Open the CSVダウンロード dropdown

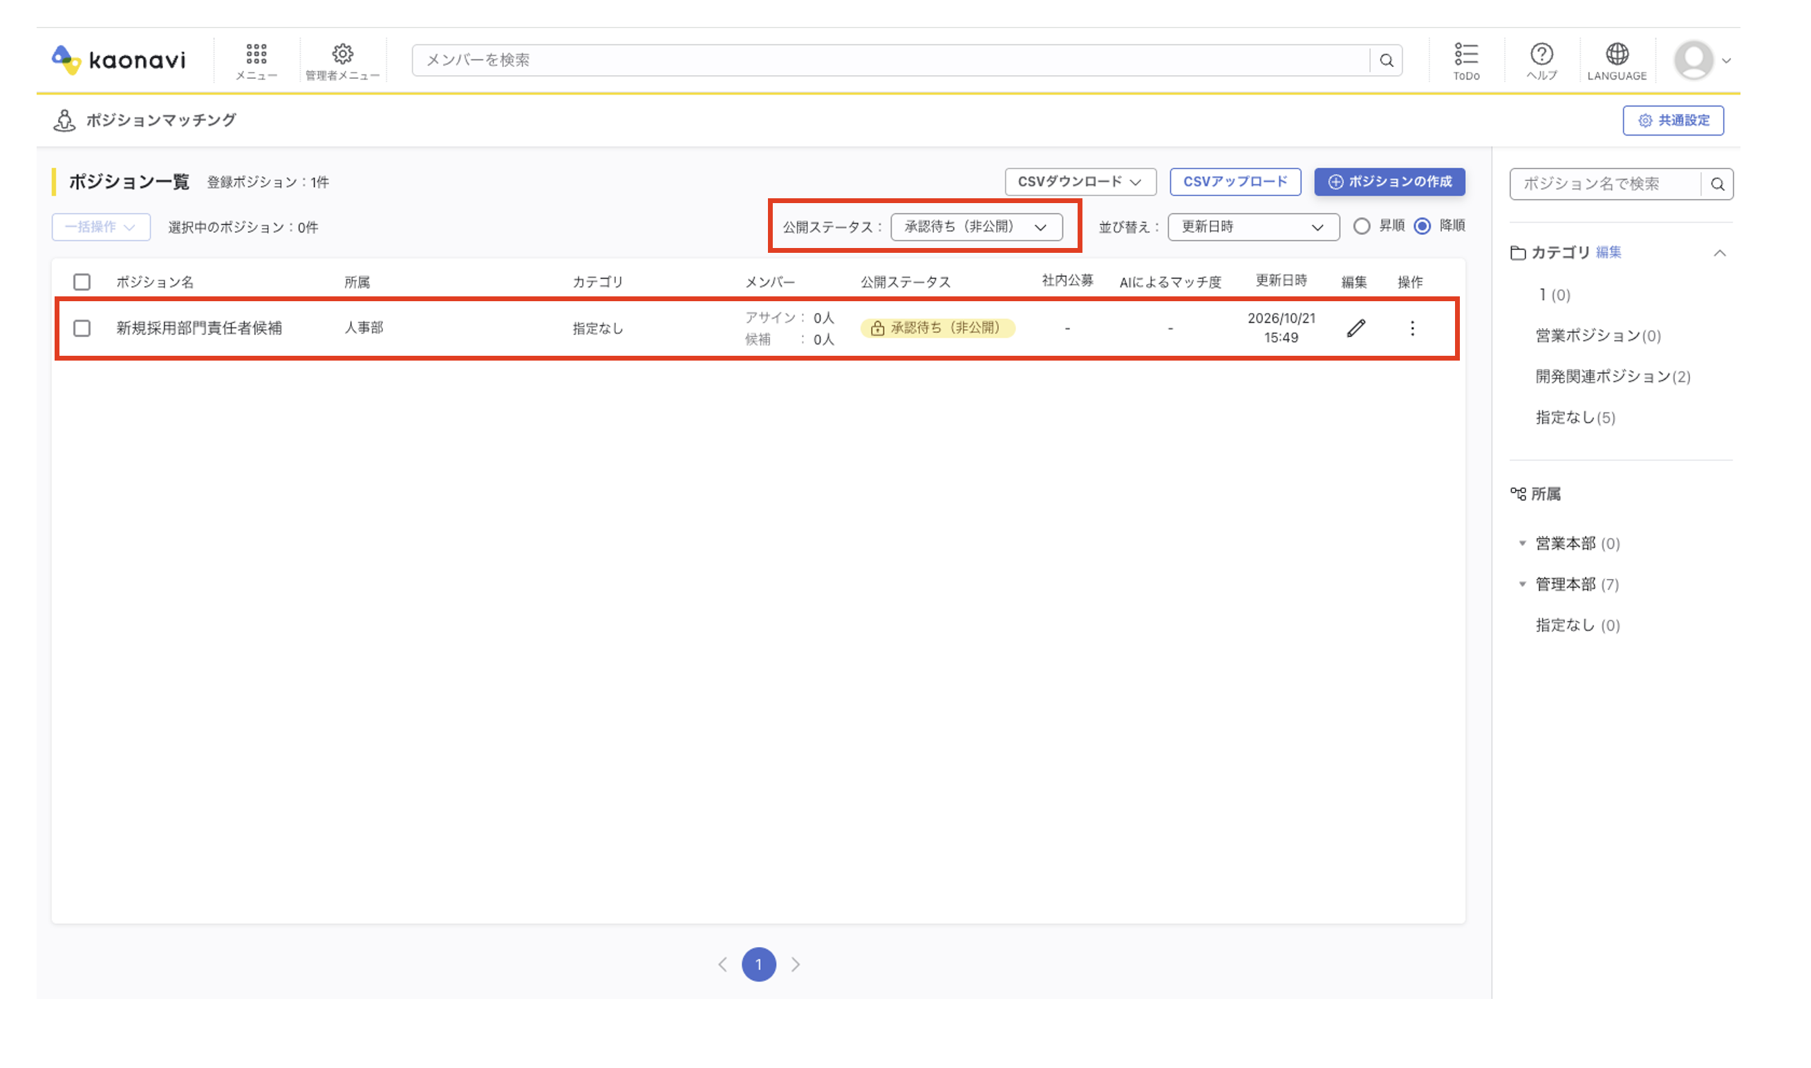(1080, 182)
